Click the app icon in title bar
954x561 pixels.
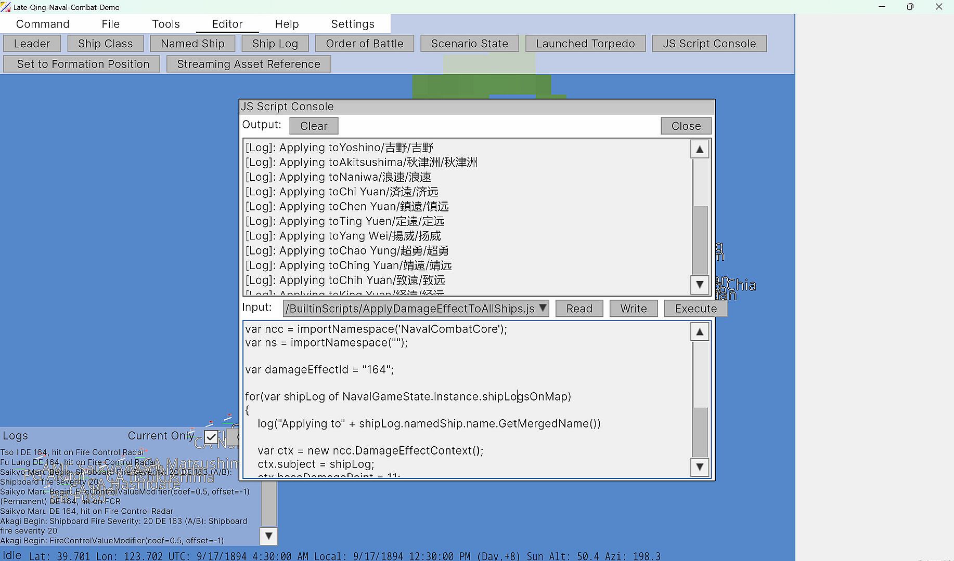click(x=6, y=7)
